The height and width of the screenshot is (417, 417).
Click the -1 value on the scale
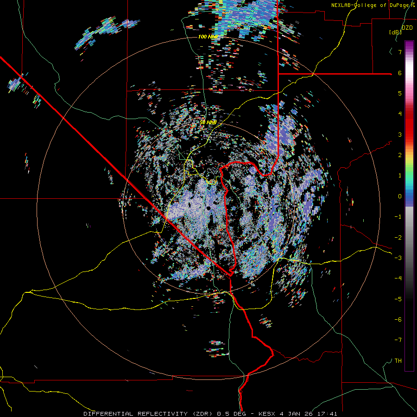[x=398, y=217]
